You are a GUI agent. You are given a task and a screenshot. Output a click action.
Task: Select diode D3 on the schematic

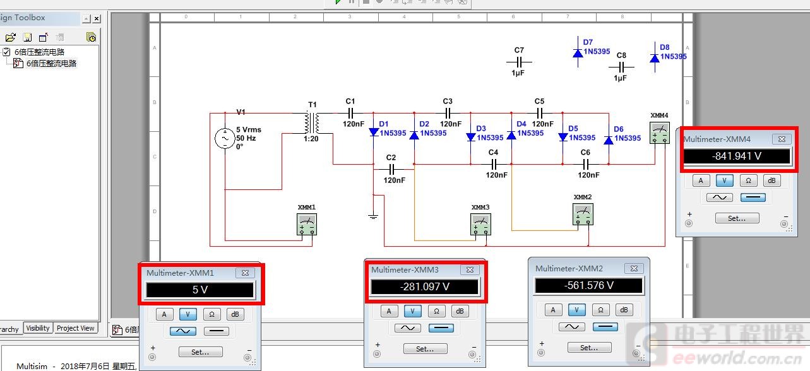point(471,137)
